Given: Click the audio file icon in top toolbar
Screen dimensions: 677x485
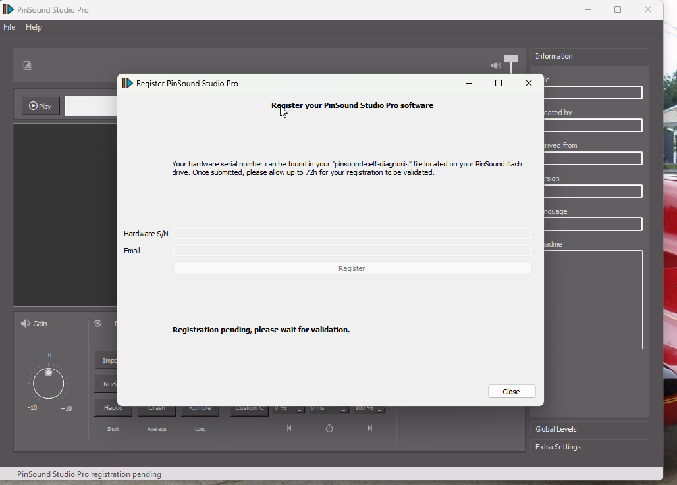Looking at the screenshot, I should (27, 65).
